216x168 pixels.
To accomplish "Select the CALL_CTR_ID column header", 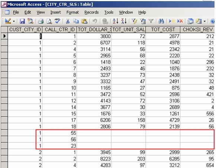I will pos(59,30).
